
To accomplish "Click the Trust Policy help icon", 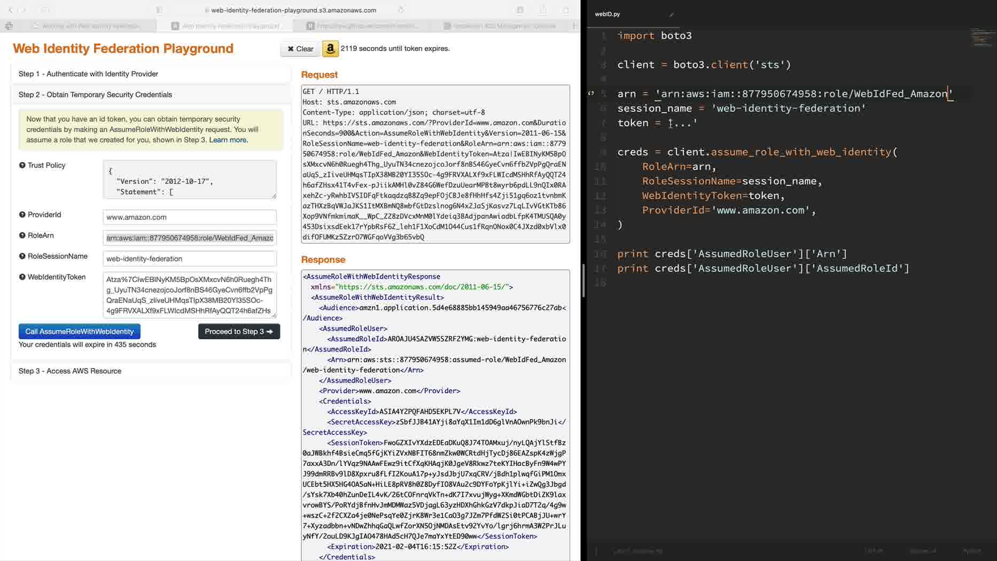I will tap(22, 165).
